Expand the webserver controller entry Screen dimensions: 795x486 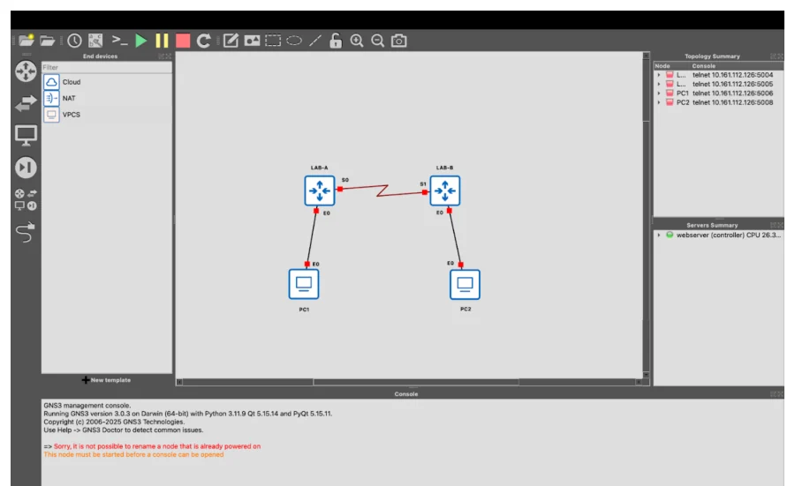tap(659, 235)
